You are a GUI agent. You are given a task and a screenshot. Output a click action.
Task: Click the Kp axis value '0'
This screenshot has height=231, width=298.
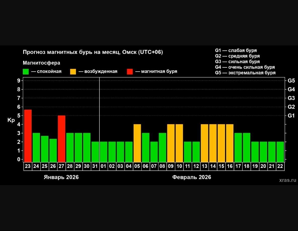pyautogui.click(x=19, y=159)
